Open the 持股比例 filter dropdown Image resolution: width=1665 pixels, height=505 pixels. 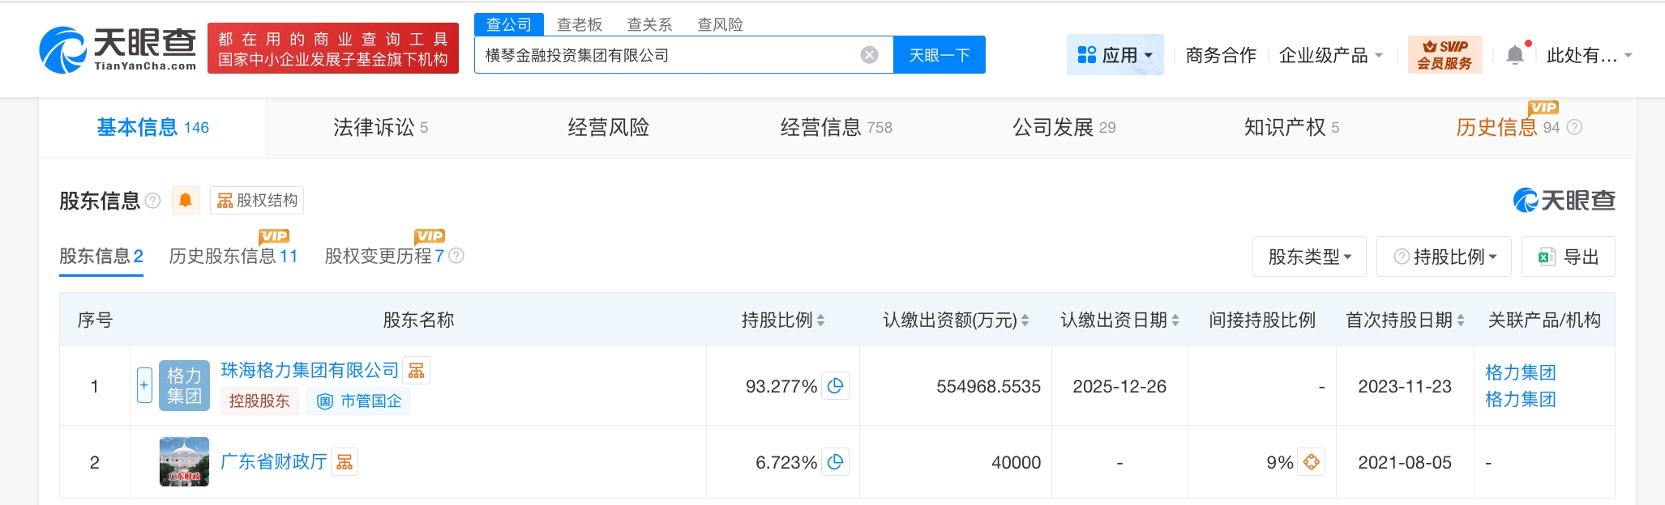(x=1444, y=257)
